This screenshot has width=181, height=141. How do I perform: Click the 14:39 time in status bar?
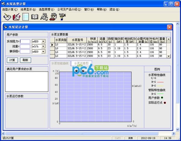(168, 138)
